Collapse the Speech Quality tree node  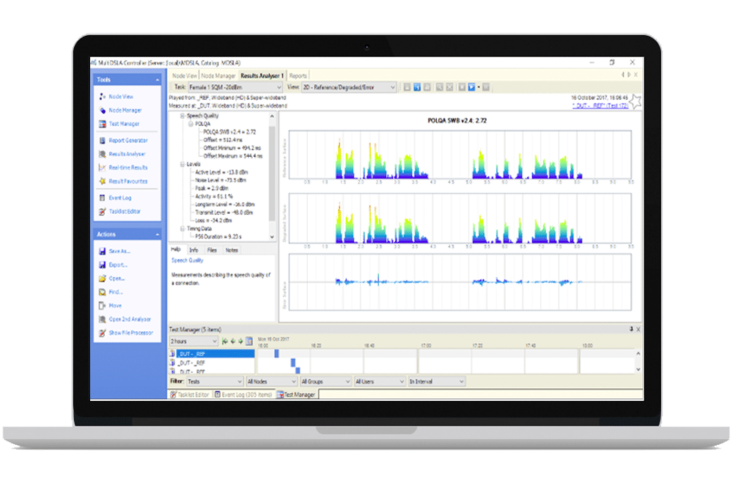pyautogui.click(x=183, y=116)
